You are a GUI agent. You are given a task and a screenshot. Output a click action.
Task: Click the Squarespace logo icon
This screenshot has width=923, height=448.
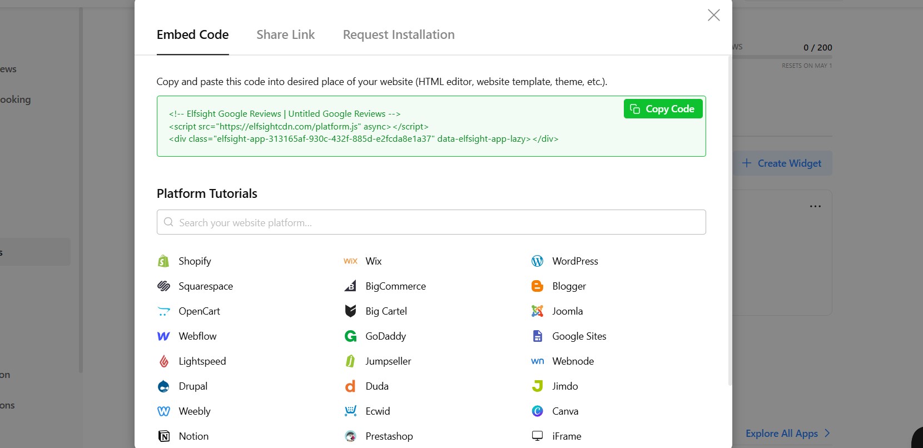[x=163, y=286]
